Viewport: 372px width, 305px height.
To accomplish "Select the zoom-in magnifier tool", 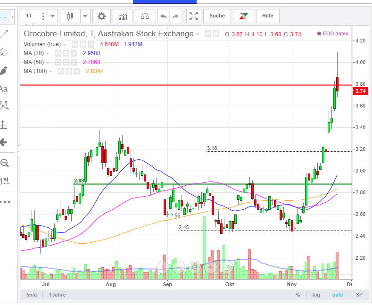I will (x=5, y=163).
